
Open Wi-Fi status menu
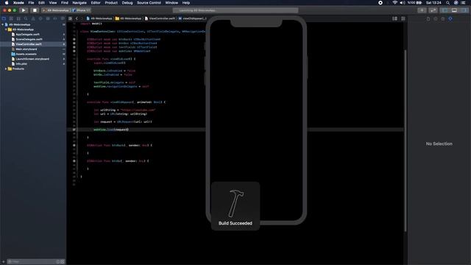tap(394, 3)
